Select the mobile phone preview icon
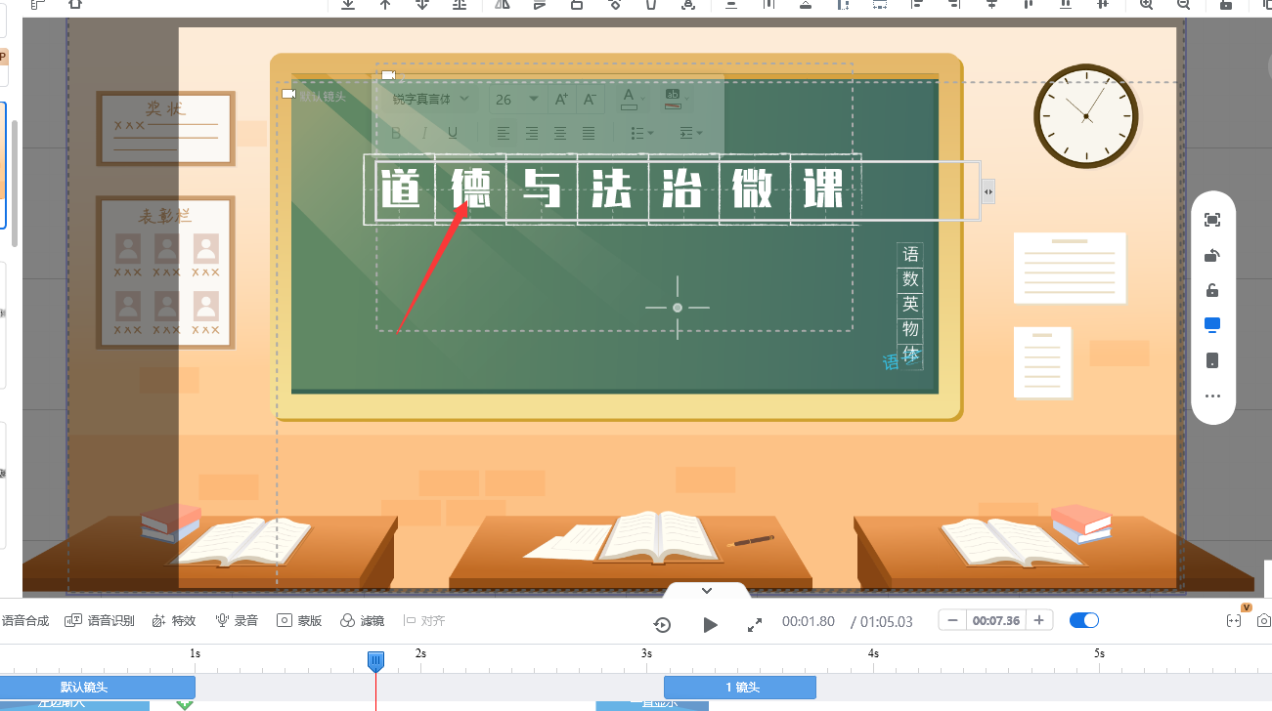Image resolution: width=1272 pixels, height=711 pixels. 1212,360
